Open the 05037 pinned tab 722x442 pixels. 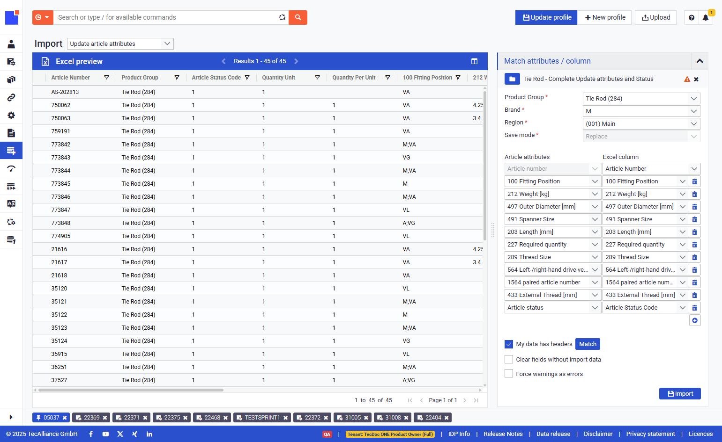[x=51, y=418]
